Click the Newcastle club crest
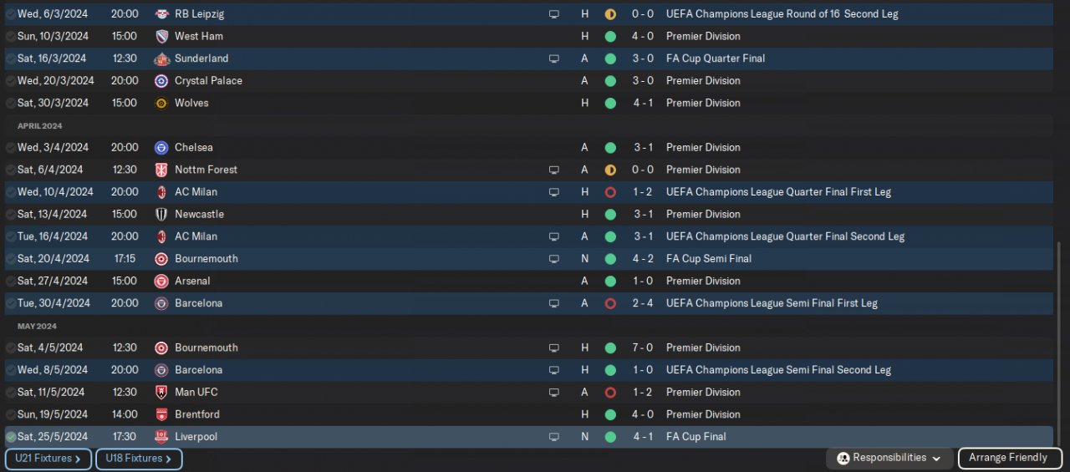This screenshot has width=1070, height=472. [x=161, y=215]
